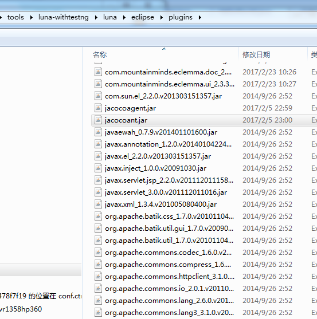Image resolution: width=317 pixels, height=319 pixels.
Task: Navigate to the eclipse breadcrumb folder
Action: click(x=143, y=17)
